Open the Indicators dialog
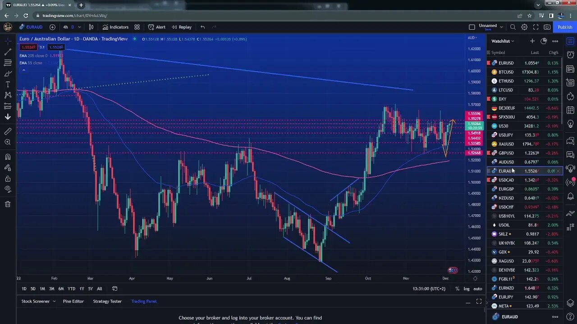This screenshot has width=577, height=324. tap(115, 27)
